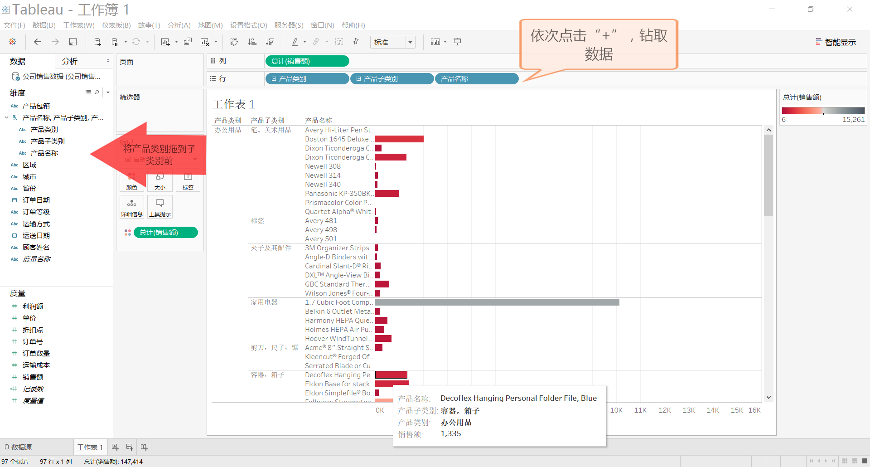This screenshot has height=467, width=870.
Task: Open the new worksheet dropdown arrow
Action: [176, 42]
